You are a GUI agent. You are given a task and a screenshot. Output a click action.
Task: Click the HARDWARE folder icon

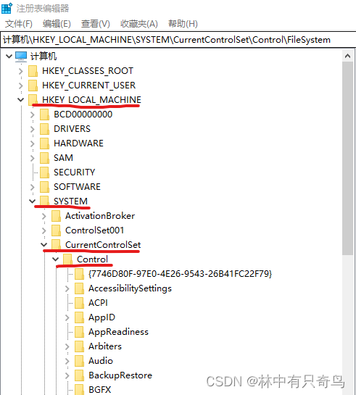[x=45, y=144]
